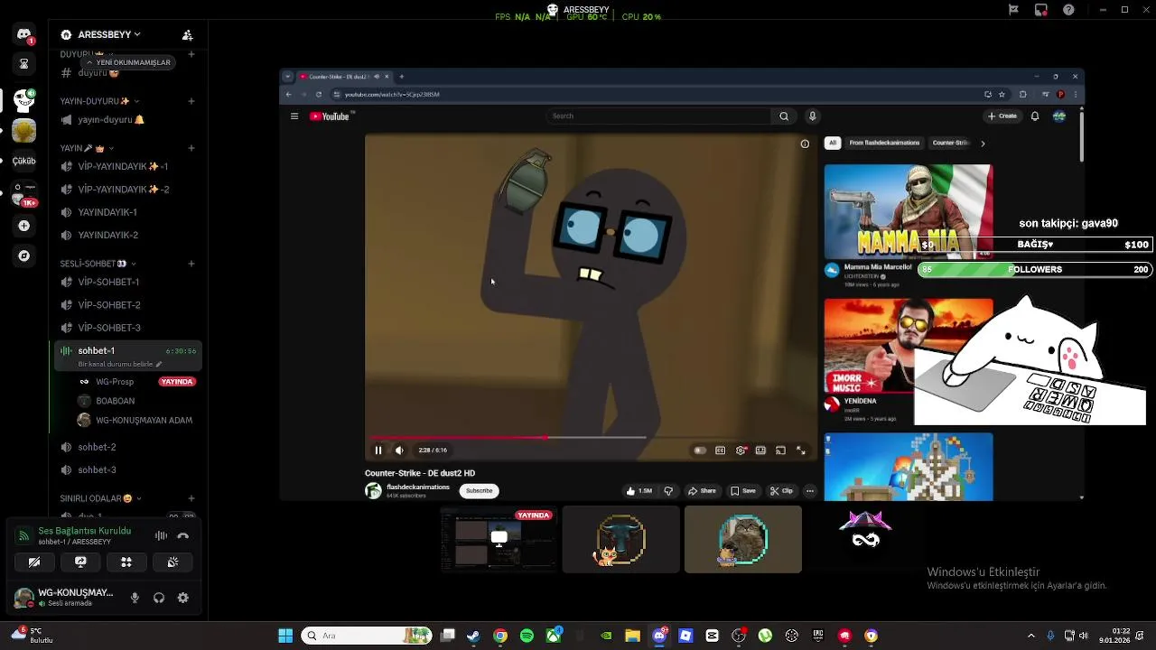
Task: Collapse the SINIRLI ODALAR category
Action: point(100,498)
